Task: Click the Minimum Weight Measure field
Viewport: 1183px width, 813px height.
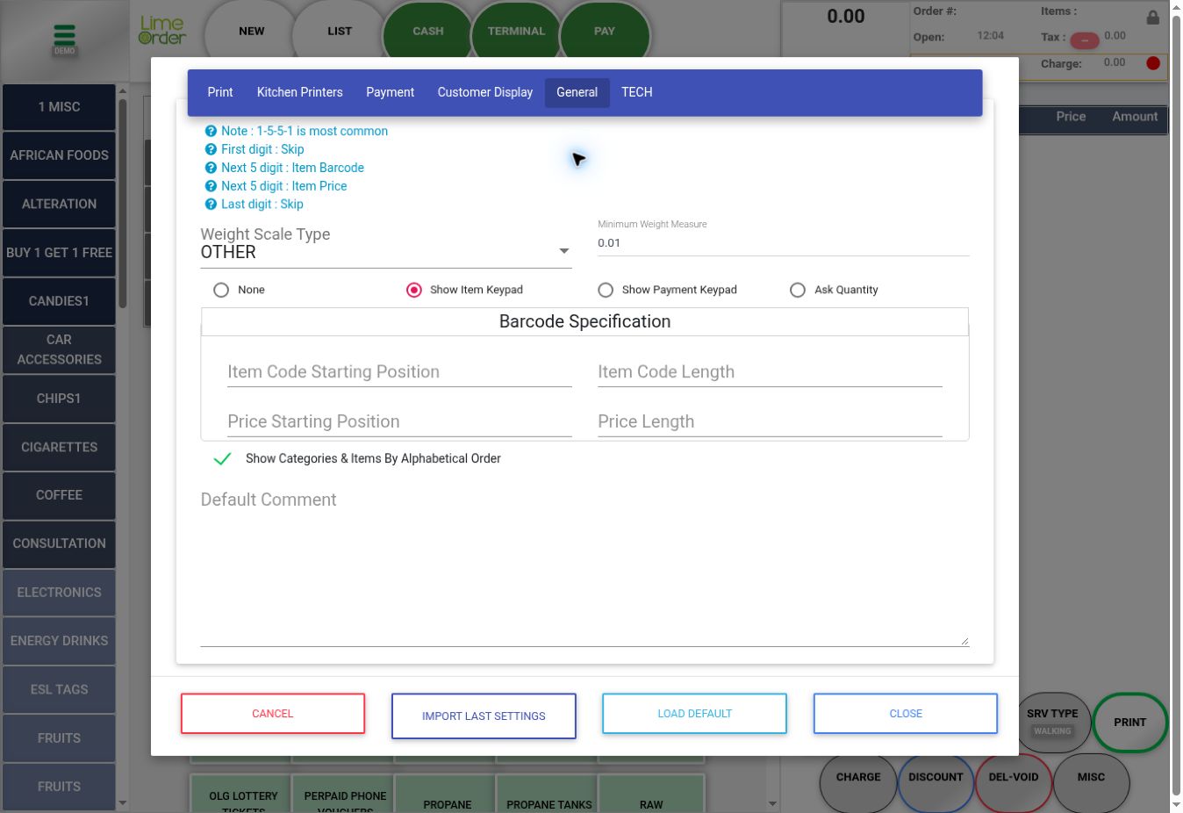Action: click(784, 243)
